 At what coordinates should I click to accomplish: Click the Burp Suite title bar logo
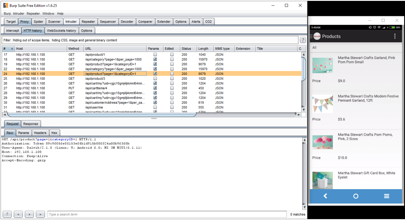6,5
